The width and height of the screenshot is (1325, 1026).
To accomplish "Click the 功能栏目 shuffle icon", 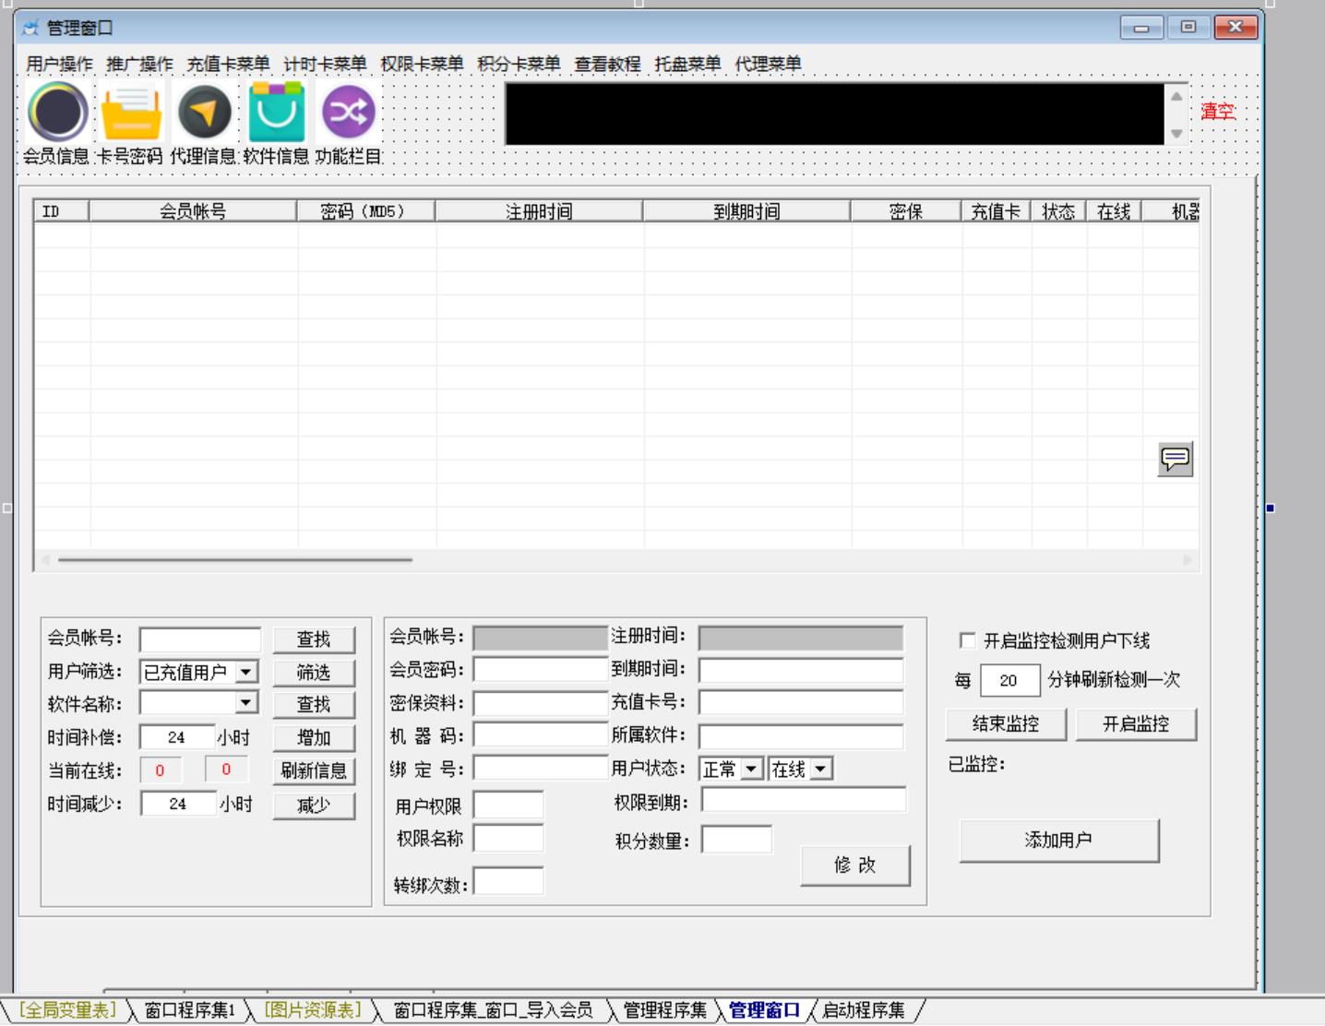I will pyautogui.click(x=348, y=112).
